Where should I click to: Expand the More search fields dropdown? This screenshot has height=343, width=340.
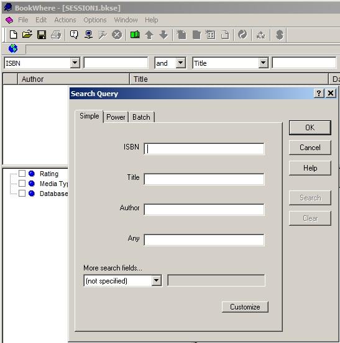[x=157, y=280]
